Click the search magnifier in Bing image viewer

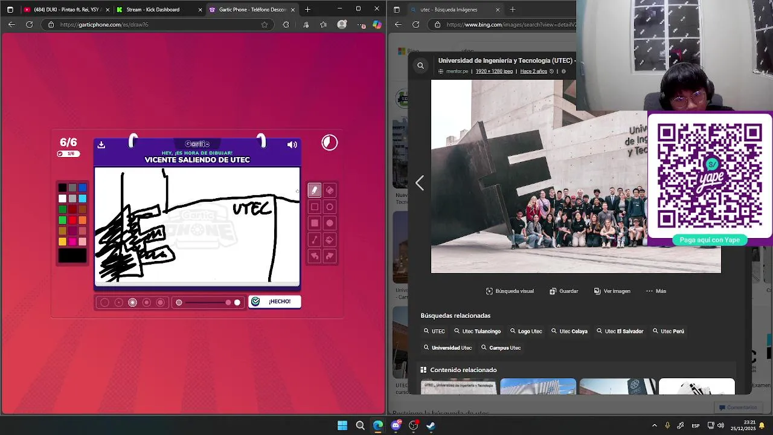[421, 65]
